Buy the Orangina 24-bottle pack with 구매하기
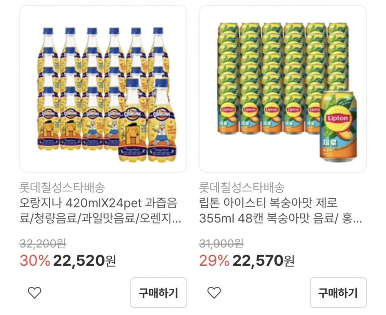The height and width of the screenshot is (315, 386). click(159, 293)
